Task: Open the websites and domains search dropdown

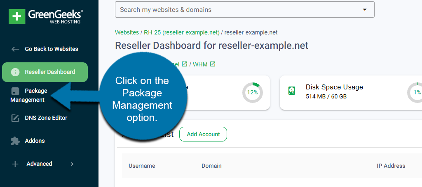Action: point(364,9)
